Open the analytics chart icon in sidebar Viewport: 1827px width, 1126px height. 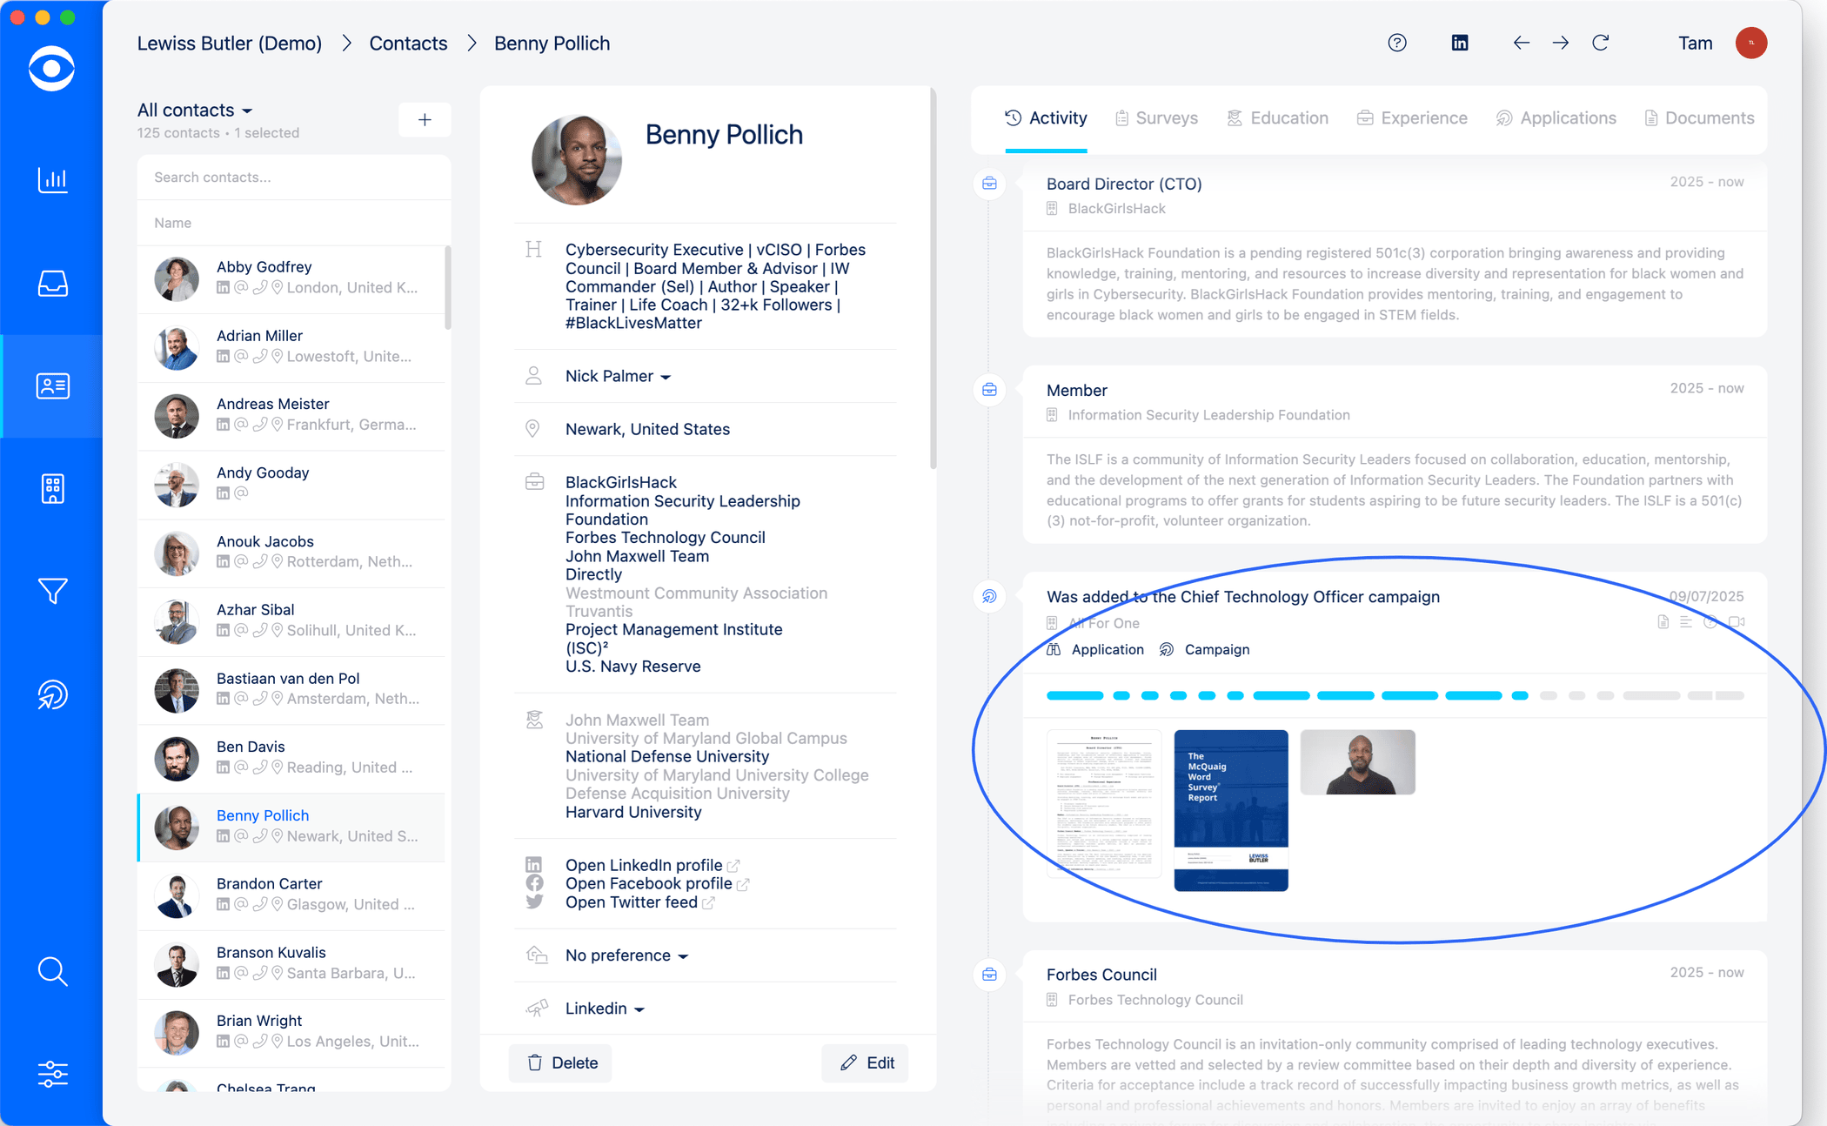(x=52, y=180)
